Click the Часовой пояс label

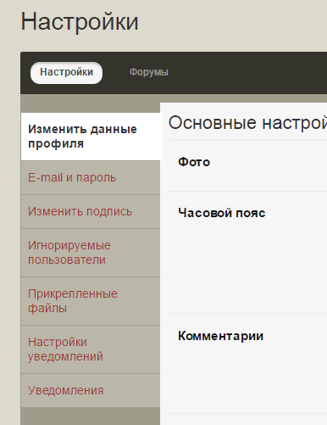(x=222, y=213)
